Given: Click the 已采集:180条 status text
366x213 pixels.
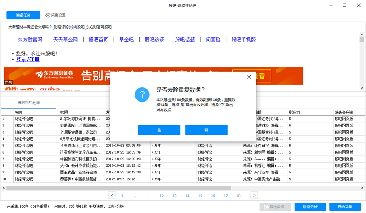Looking at the screenshot, I should [28, 206].
